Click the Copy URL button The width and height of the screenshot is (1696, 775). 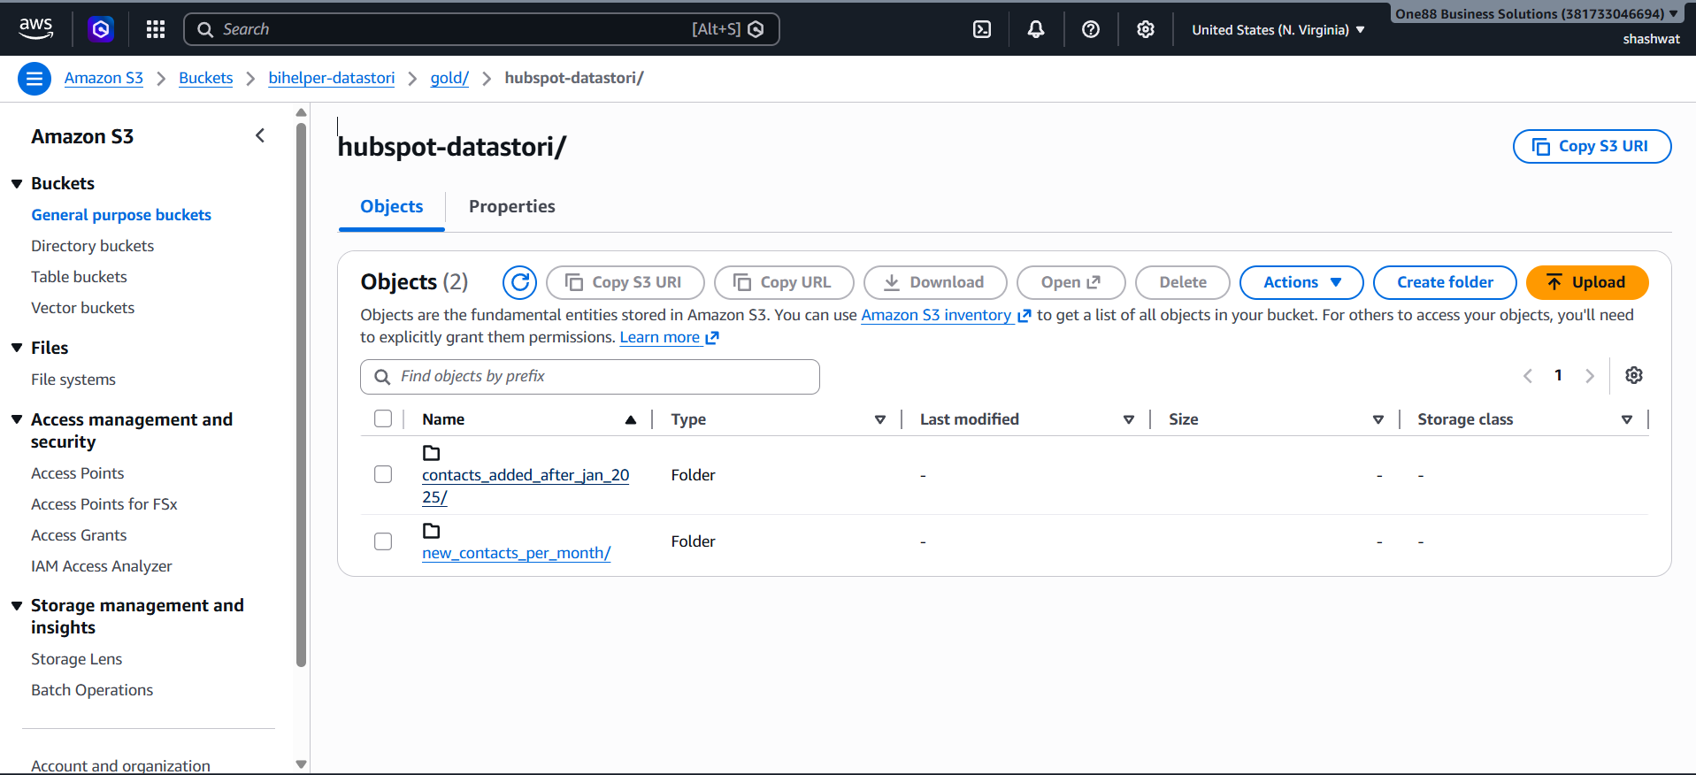(784, 282)
